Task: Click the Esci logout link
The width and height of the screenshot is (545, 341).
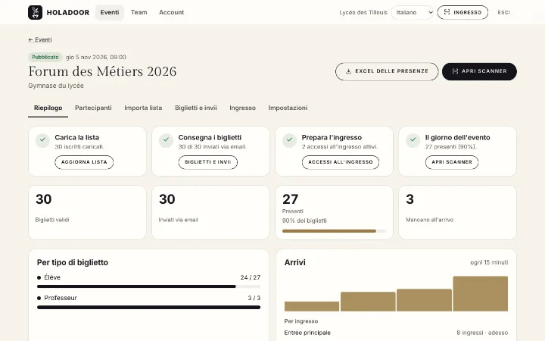Action: [503, 13]
